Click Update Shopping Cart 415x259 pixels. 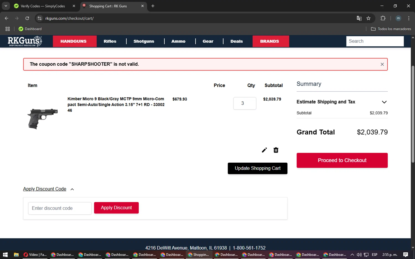click(x=258, y=168)
